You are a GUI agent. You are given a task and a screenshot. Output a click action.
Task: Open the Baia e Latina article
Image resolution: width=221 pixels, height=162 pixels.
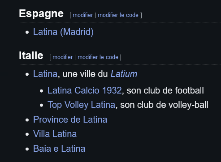tap(59, 149)
